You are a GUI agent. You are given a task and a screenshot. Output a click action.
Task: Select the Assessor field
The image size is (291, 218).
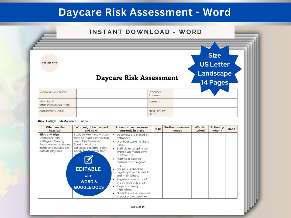(x=206, y=103)
